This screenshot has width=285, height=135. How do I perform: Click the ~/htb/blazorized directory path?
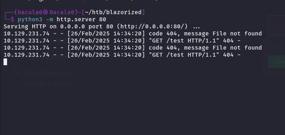113,12
